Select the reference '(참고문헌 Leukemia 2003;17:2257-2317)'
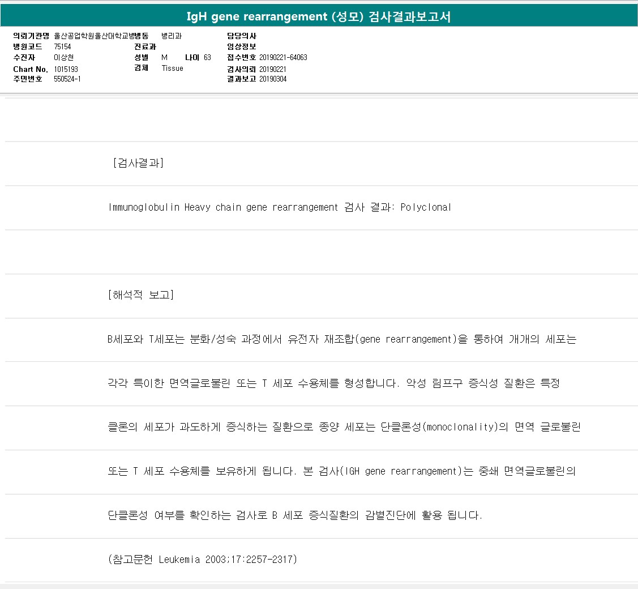The height and width of the screenshot is (589, 638). point(203,560)
